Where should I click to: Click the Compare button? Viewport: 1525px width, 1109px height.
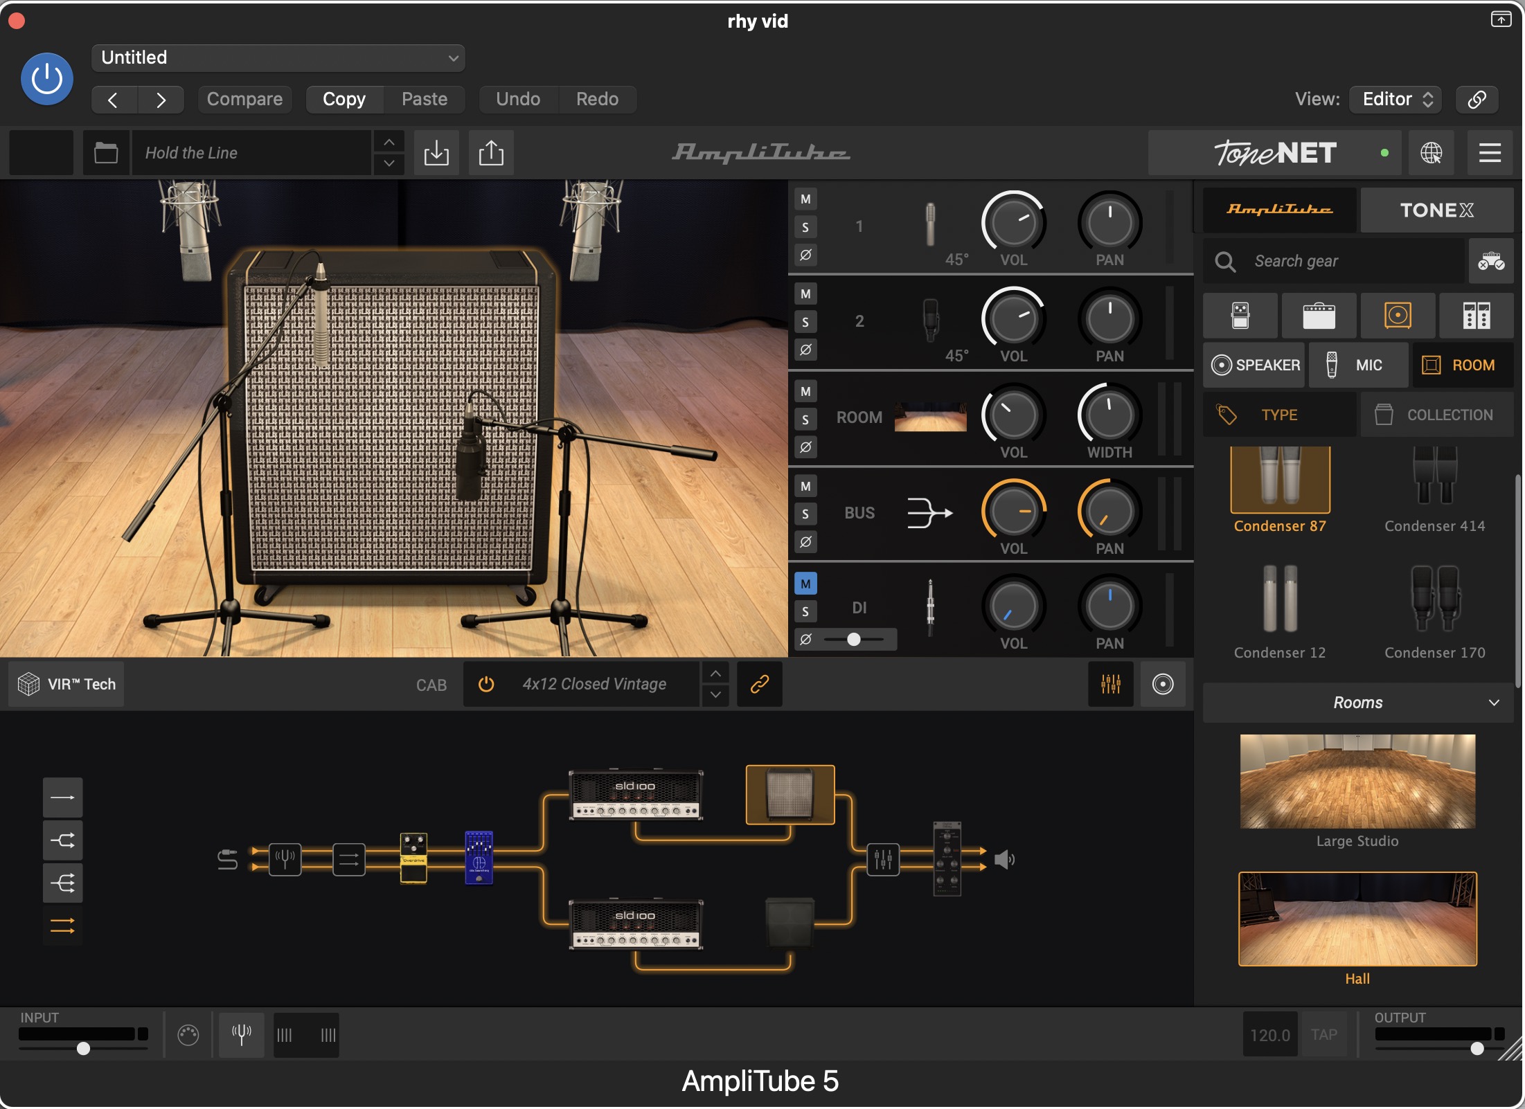click(x=244, y=99)
